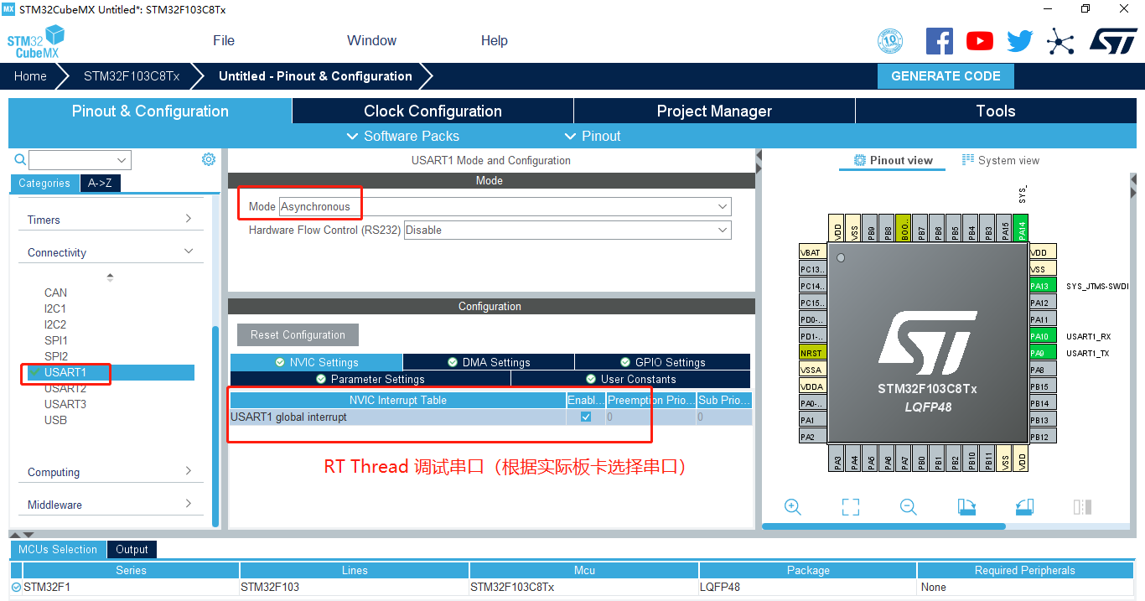
Task: Switch to the System view tab
Action: tap(1001, 160)
